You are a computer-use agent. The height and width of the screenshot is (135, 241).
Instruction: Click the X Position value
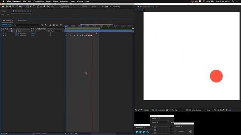tap(33, 33)
